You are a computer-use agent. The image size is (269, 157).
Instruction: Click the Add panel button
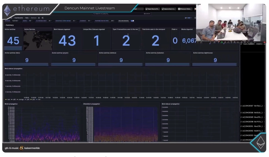188,18
